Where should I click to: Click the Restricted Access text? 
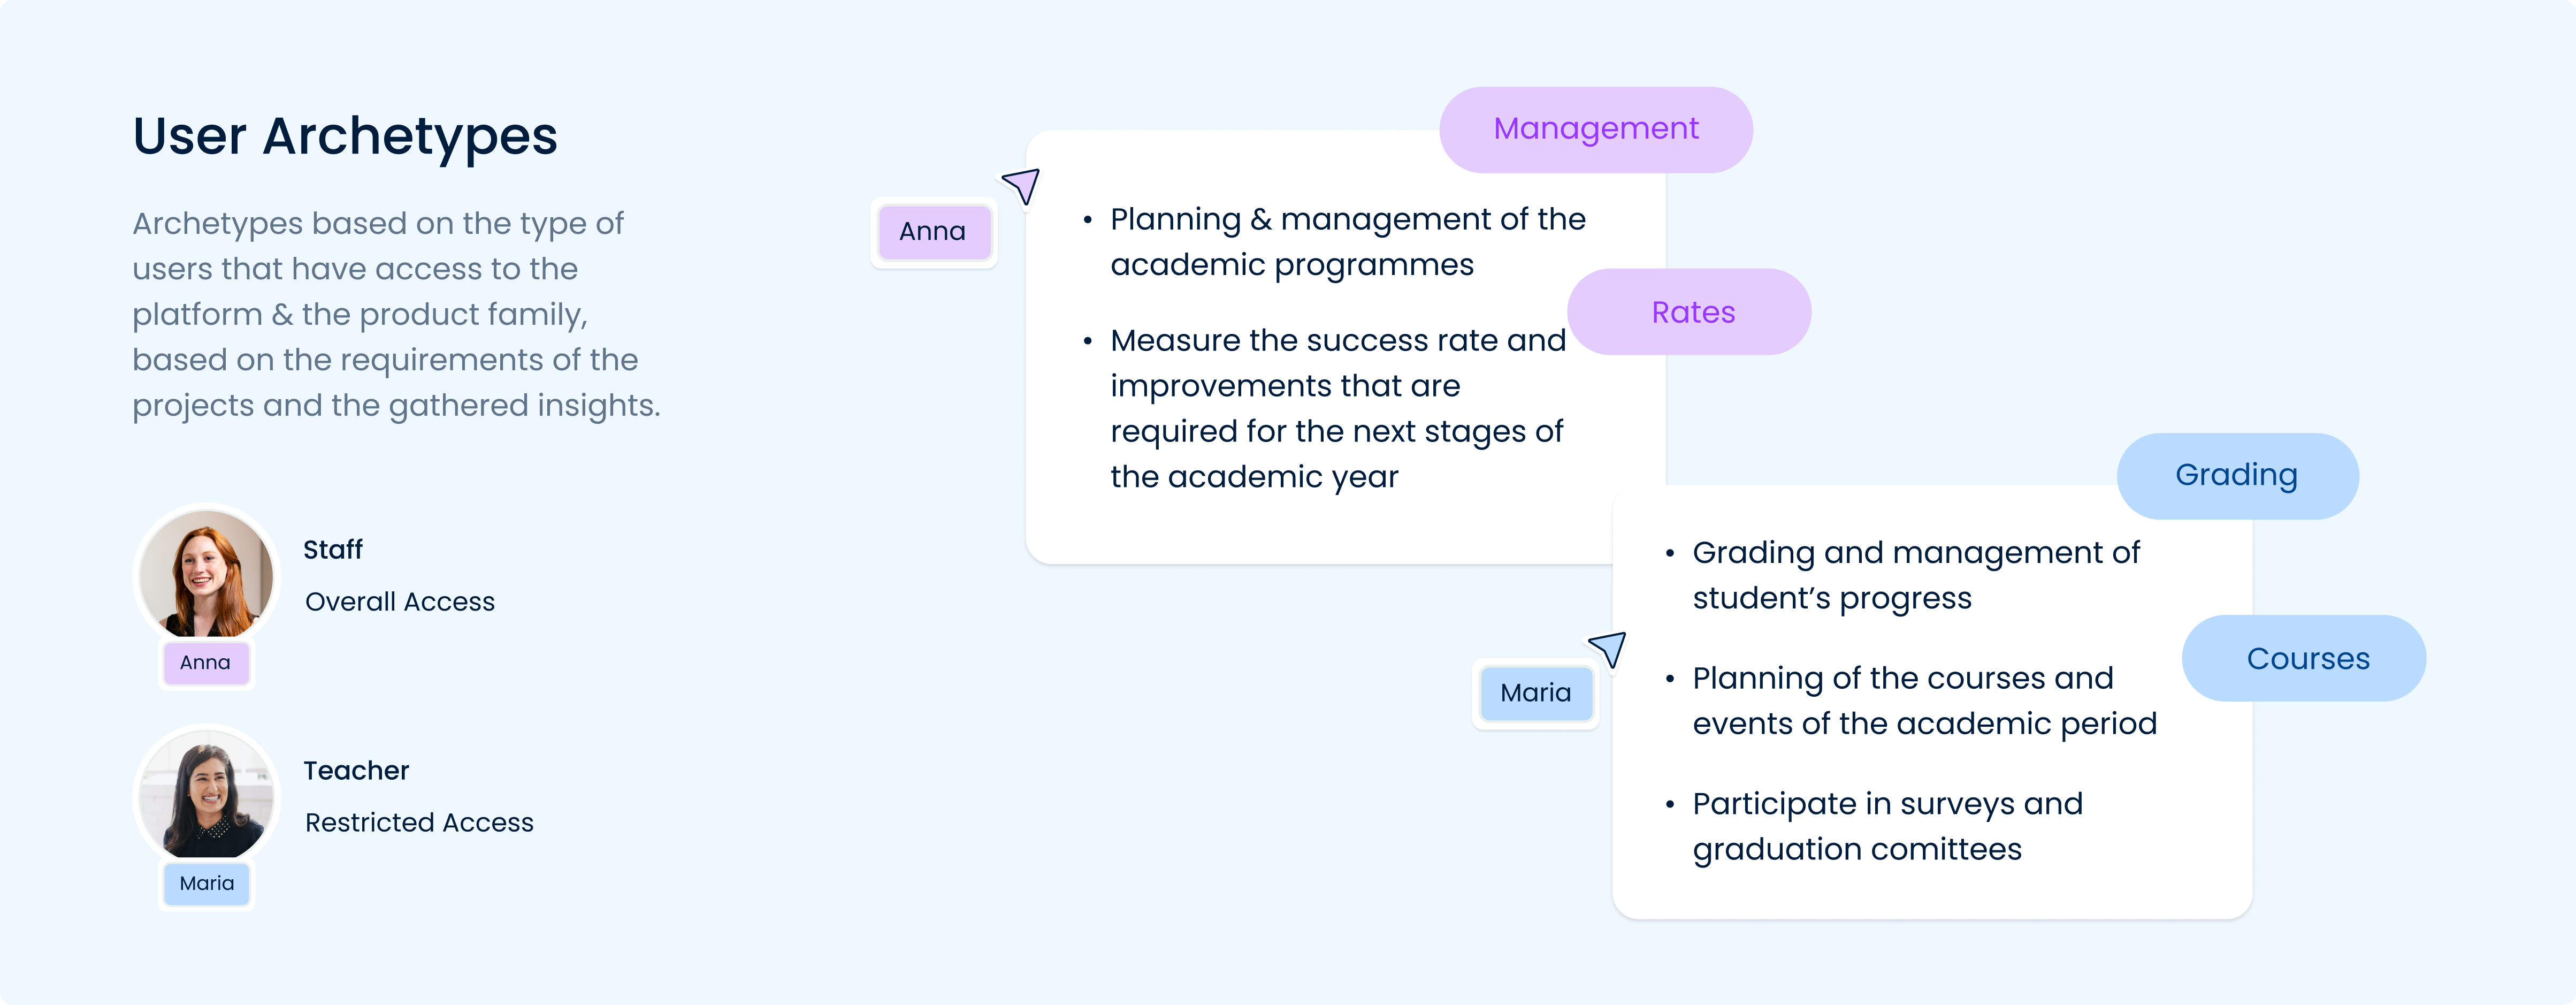click(x=419, y=823)
